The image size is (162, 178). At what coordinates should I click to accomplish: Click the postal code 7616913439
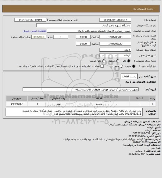[140, 142]
